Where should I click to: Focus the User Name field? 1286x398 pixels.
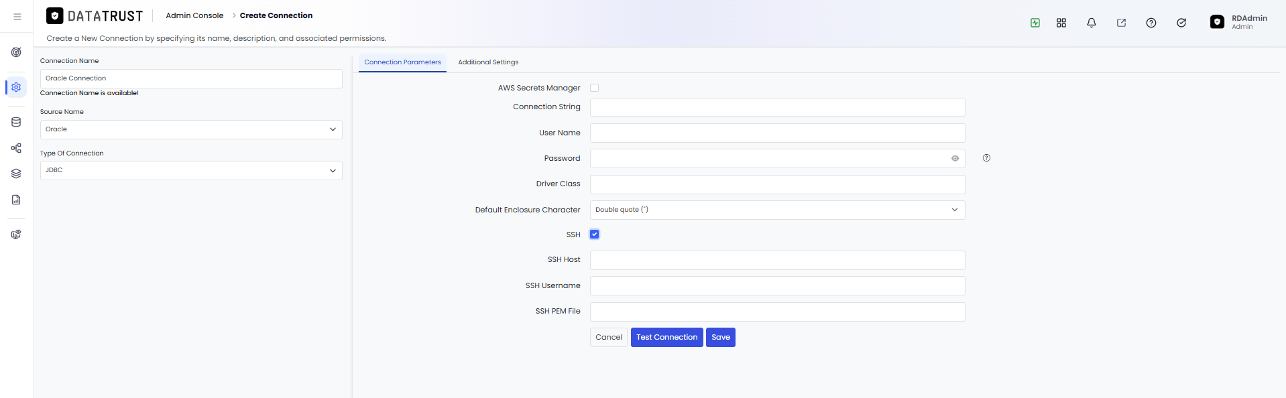pos(778,133)
